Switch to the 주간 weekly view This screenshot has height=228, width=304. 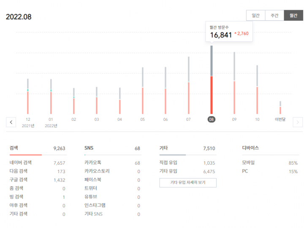pos(274,15)
